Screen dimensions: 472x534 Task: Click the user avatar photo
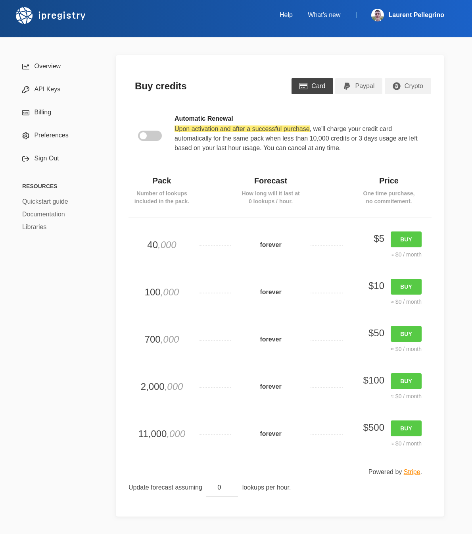pyautogui.click(x=377, y=15)
